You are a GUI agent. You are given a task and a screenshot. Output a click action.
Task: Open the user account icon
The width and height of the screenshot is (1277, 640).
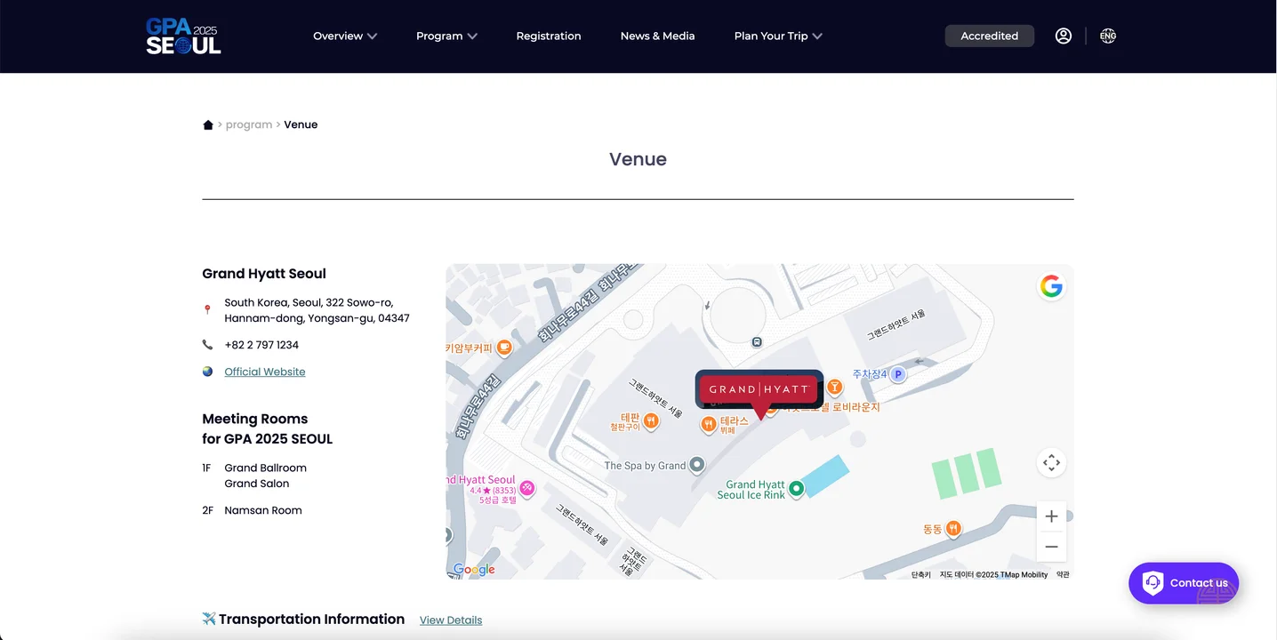(1064, 36)
